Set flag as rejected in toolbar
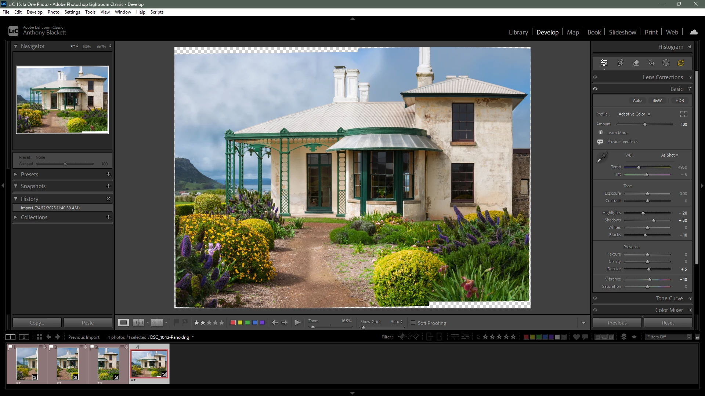The width and height of the screenshot is (705, 396). pyautogui.click(x=185, y=322)
